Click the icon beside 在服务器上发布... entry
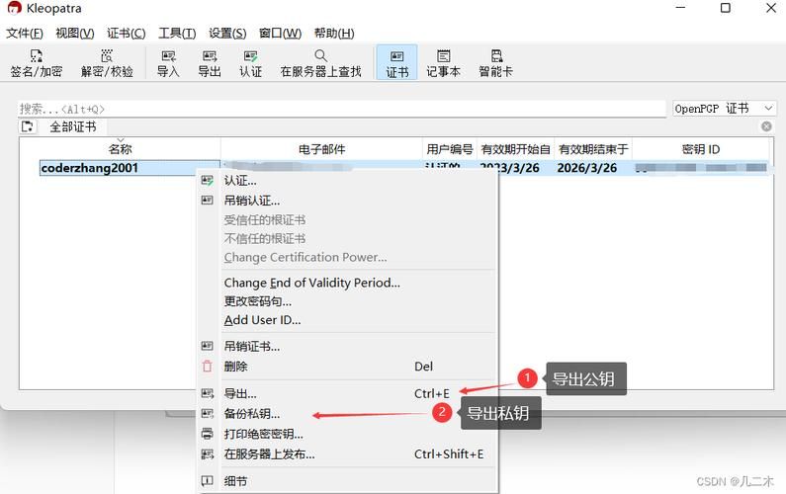This screenshot has height=494, width=786. (207, 453)
